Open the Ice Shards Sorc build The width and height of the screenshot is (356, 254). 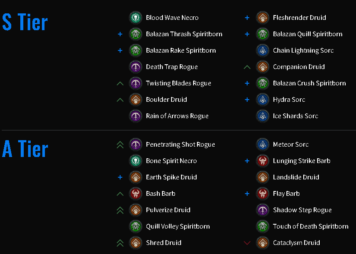(x=296, y=116)
